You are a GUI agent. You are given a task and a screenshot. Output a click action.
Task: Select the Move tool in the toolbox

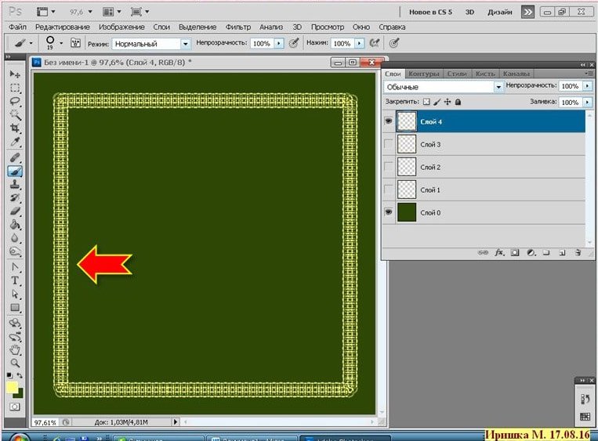[15, 74]
